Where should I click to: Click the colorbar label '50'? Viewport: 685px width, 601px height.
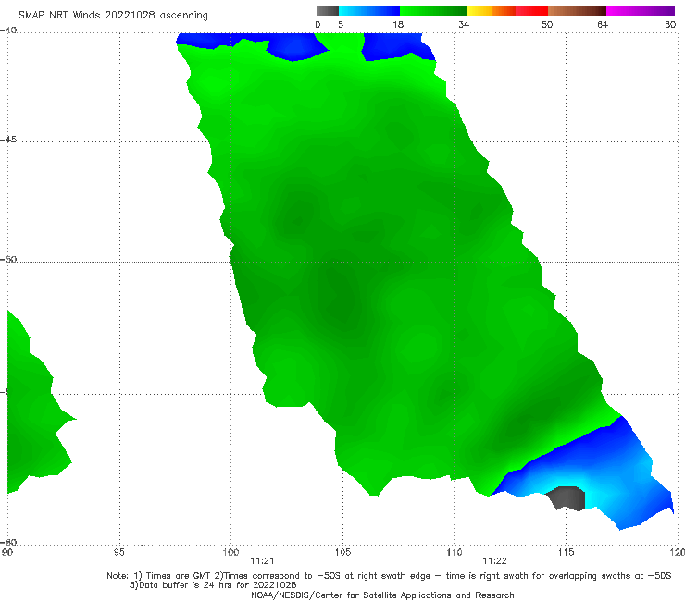[x=547, y=24]
